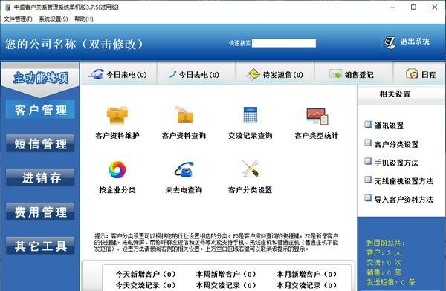Open the 手机设置方法 link
This screenshot has height=291, width=446.
pyautogui.click(x=396, y=163)
